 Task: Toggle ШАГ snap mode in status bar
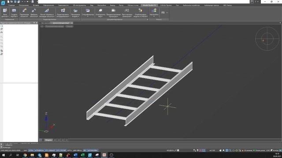click(26, 150)
